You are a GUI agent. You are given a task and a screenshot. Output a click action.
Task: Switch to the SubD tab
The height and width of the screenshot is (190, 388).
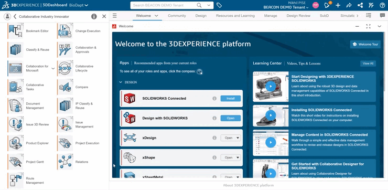pyautogui.click(x=324, y=16)
